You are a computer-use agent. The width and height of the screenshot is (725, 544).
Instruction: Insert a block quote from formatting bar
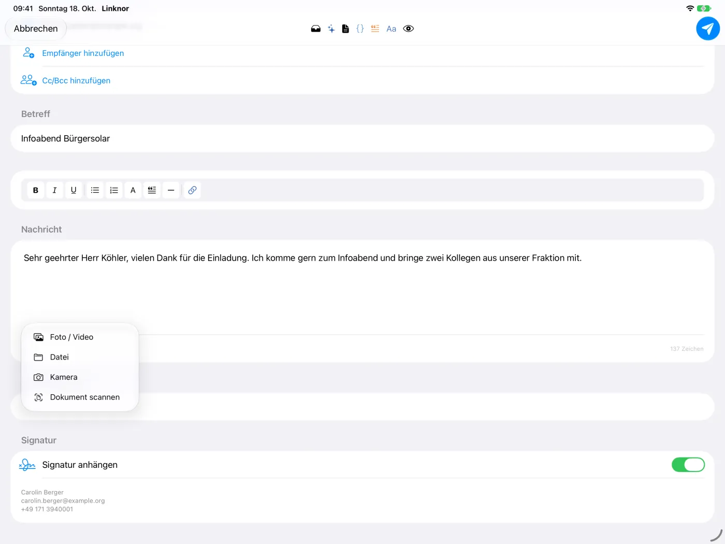pyautogui.click(x=152, y=190)
